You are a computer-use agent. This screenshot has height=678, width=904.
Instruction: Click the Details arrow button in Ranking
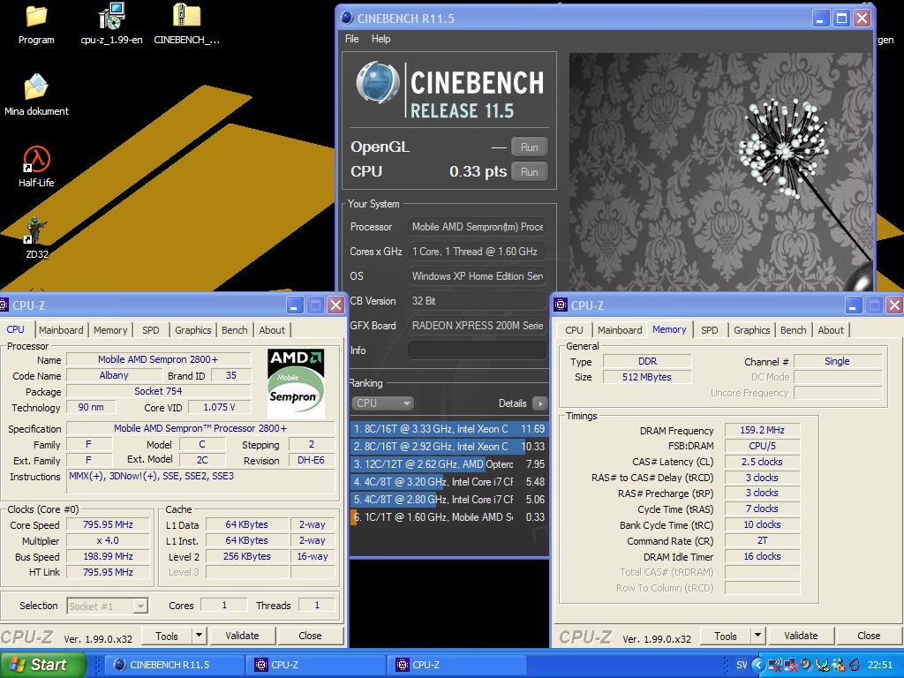[x=540, y=403]
